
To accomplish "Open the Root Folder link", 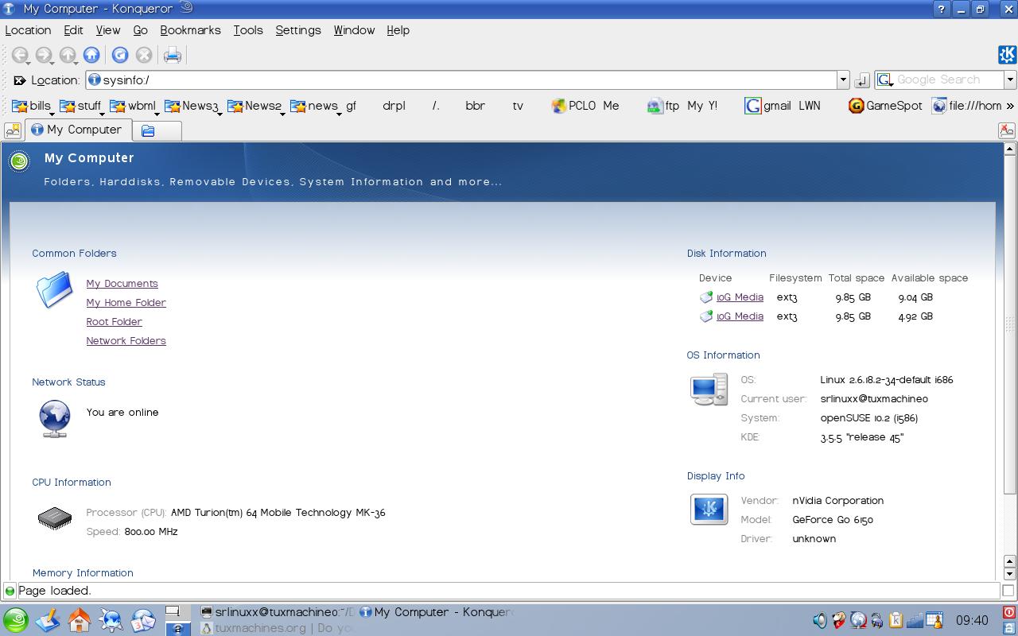I will [114, 322].
